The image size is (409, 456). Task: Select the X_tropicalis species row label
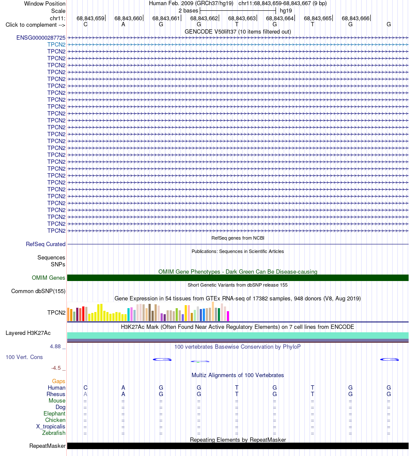[x=50, y=427]
